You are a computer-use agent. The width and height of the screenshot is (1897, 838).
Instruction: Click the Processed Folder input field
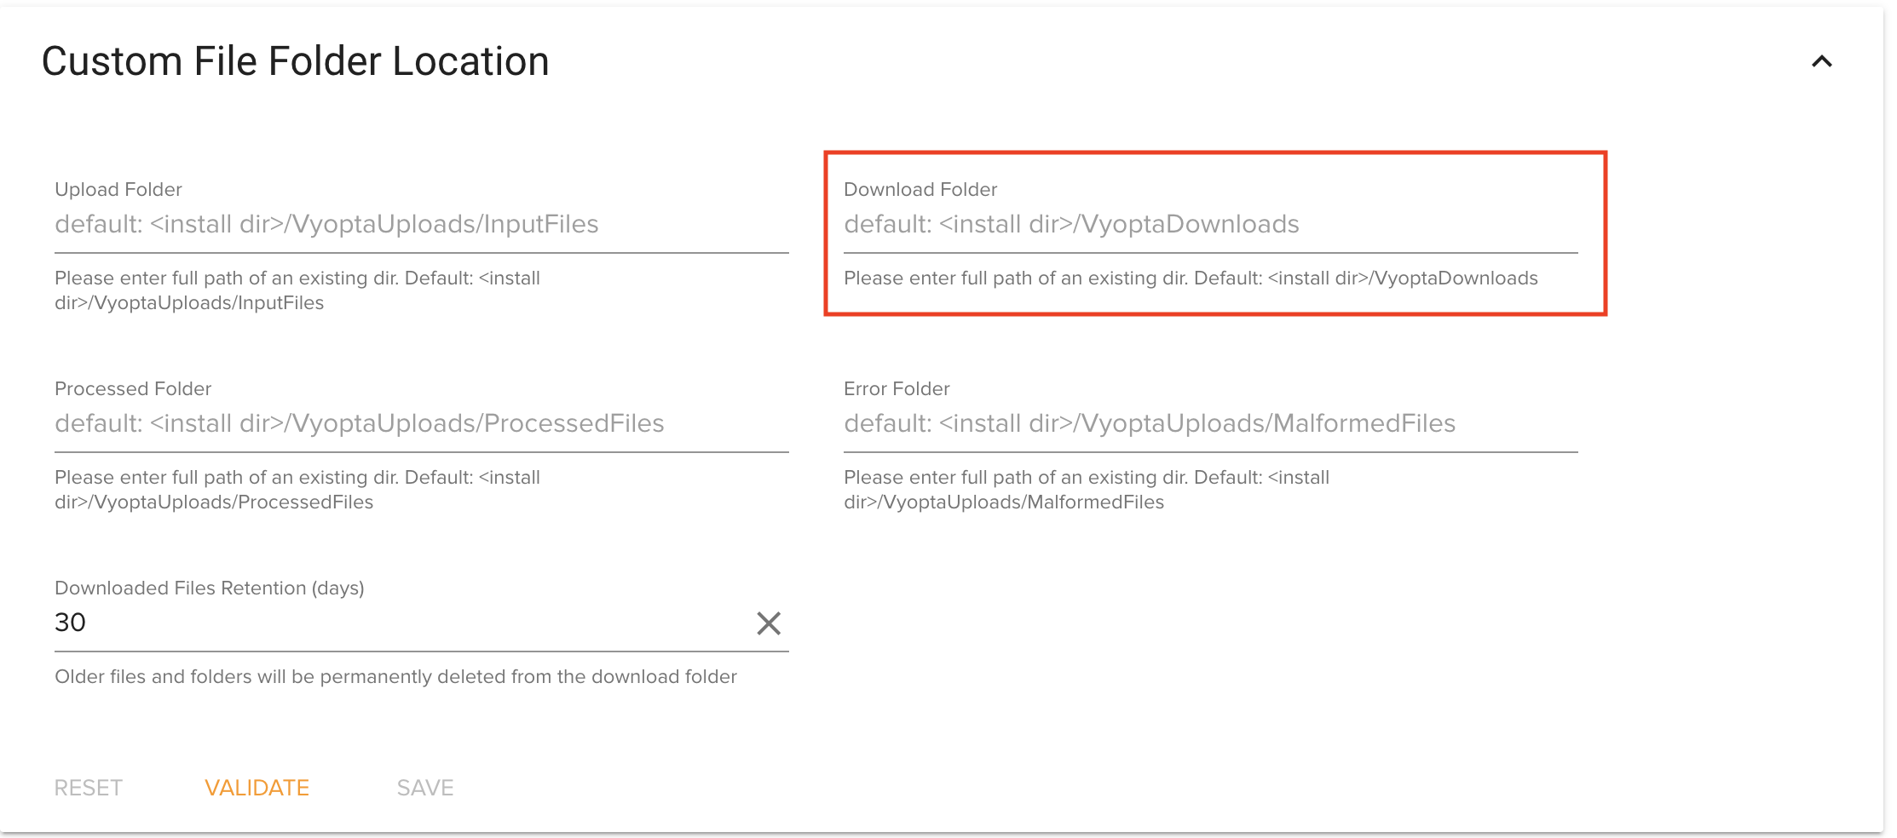421,423
